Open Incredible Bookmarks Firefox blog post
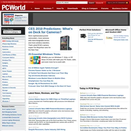 click(x=103, y=128)
